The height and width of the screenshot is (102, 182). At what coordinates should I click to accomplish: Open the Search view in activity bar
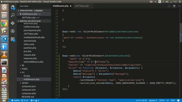click(x=13, y=15)
